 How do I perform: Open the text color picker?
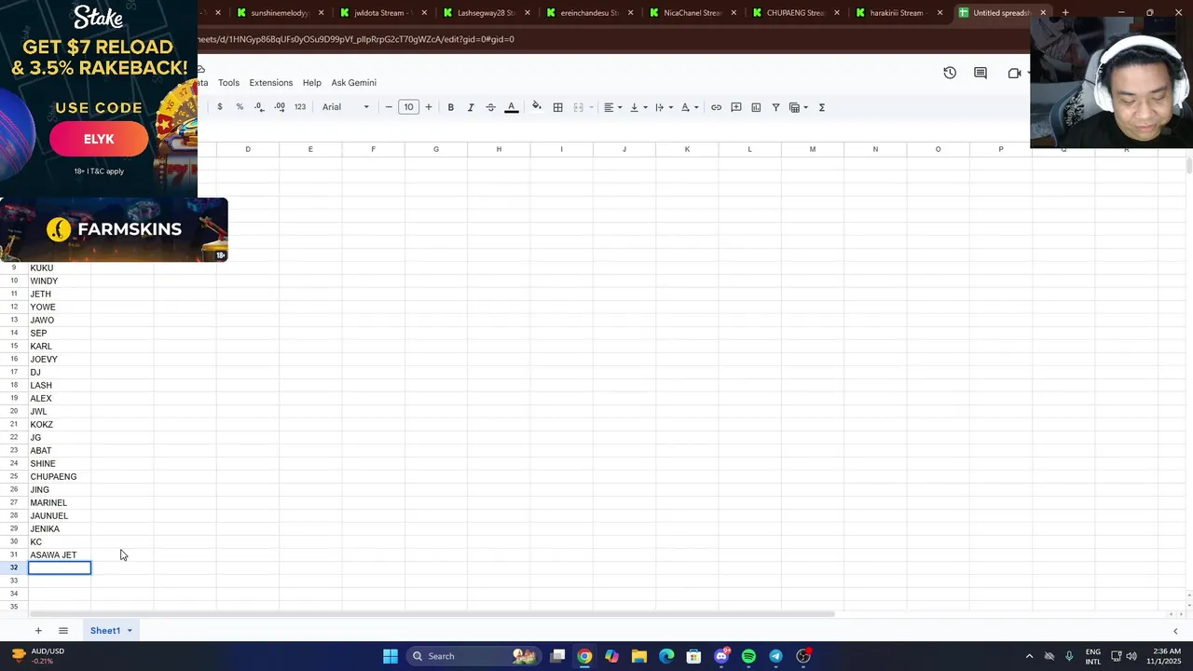tap(511, 107)
